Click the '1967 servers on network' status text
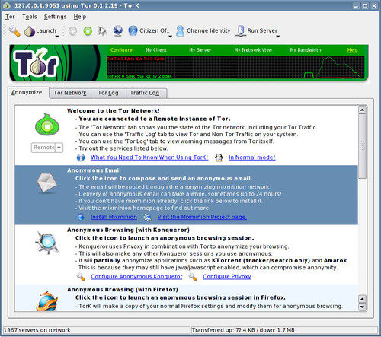The image size is (381, 337). coord(37,330)
